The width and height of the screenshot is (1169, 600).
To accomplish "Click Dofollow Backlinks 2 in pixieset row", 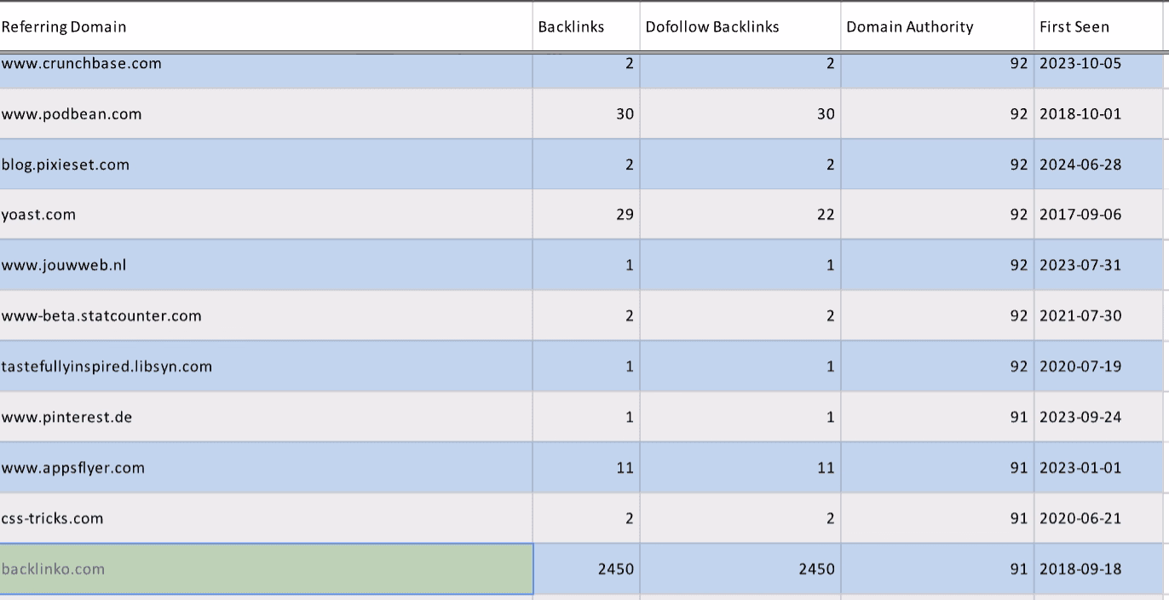I will click(x=740, y=164).
